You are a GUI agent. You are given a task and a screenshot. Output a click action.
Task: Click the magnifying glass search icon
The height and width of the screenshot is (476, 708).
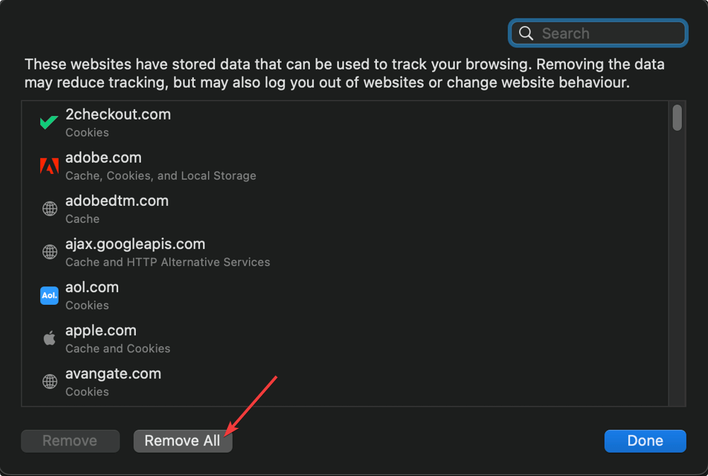point(526,33)
